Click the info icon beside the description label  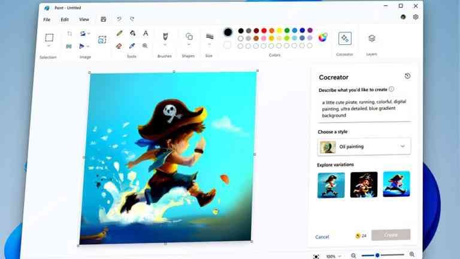pyautogui.click(x=391, y=89)
